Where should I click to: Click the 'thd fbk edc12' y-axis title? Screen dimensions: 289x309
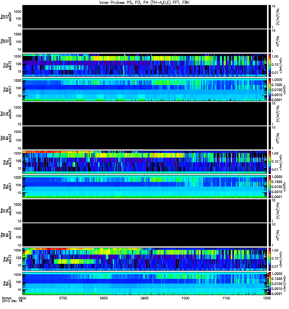click(x=7, y=162)
